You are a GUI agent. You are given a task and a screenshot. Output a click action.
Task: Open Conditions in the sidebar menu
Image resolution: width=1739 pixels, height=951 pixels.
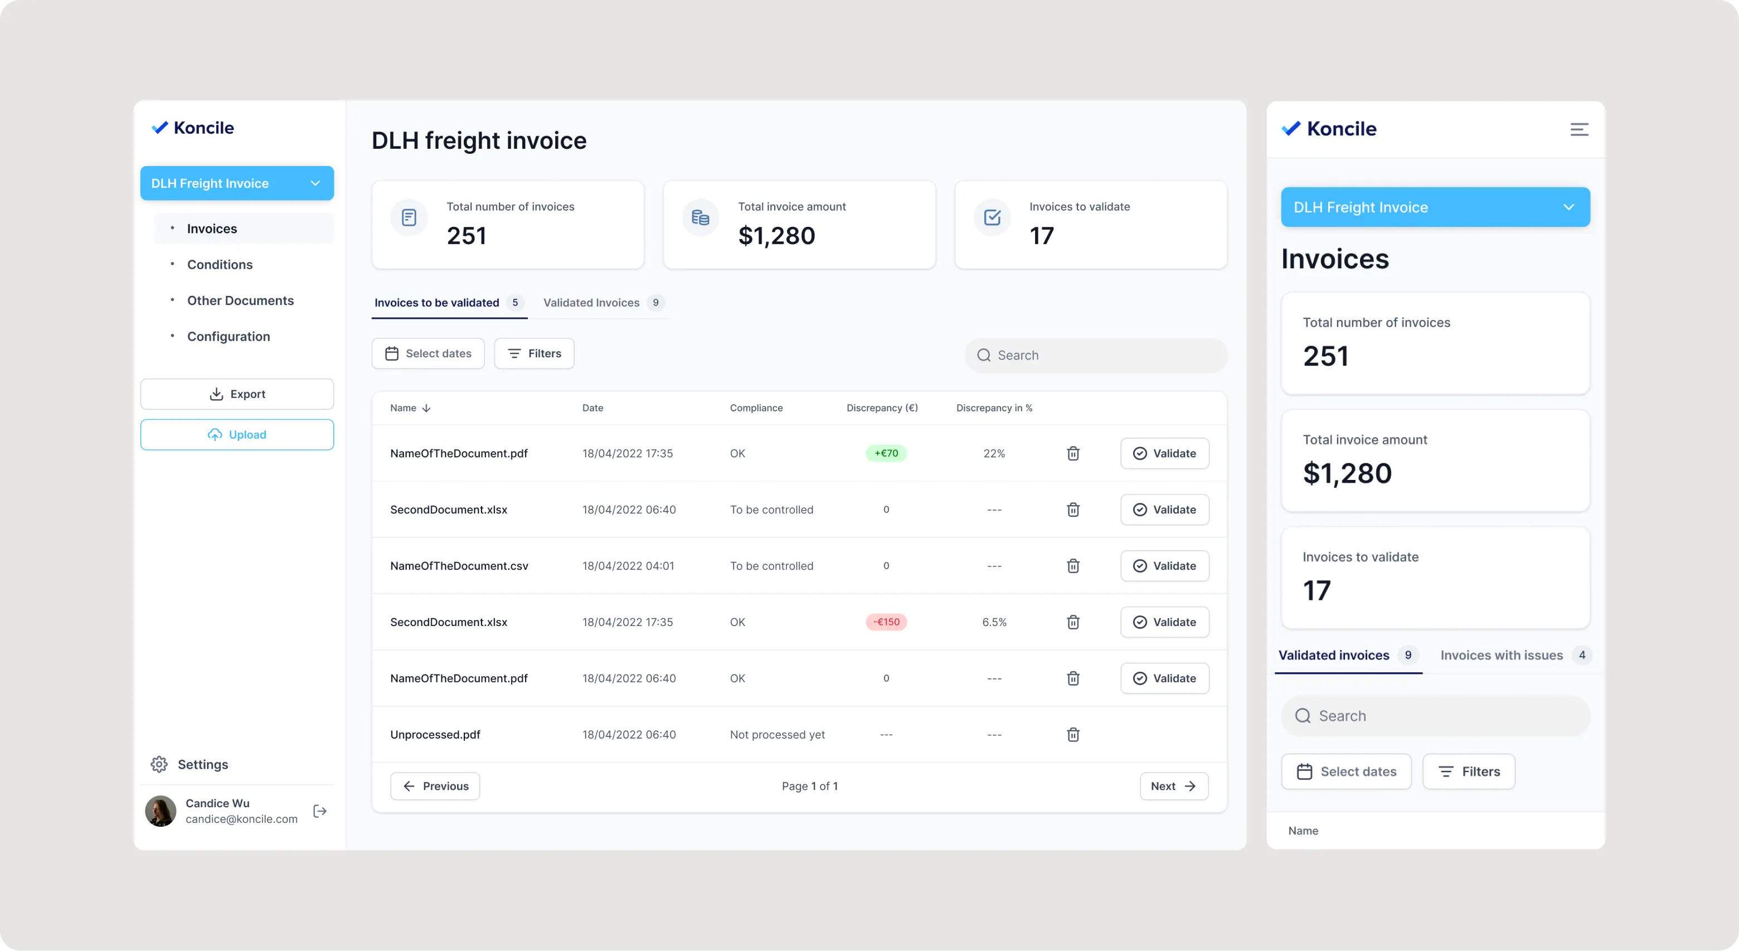(x=220, y=265)
